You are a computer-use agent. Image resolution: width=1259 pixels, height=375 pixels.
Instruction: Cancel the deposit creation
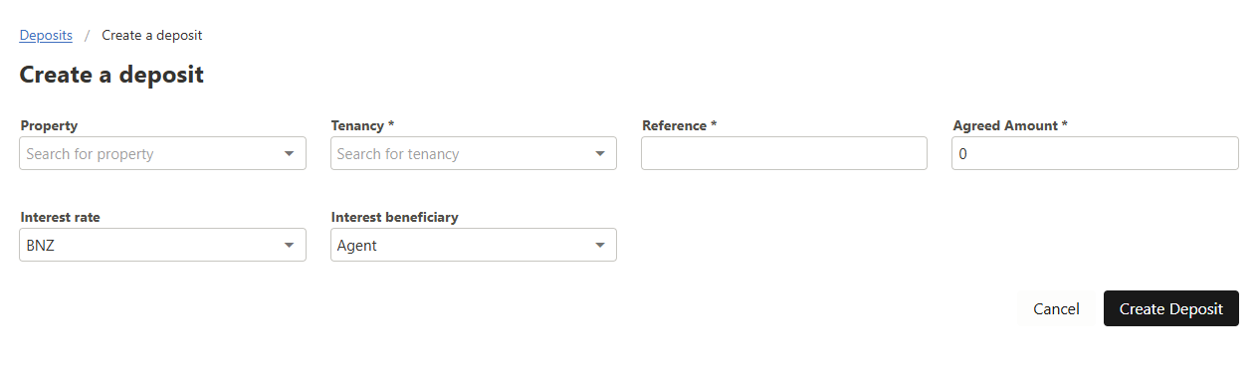point(1056,309)
